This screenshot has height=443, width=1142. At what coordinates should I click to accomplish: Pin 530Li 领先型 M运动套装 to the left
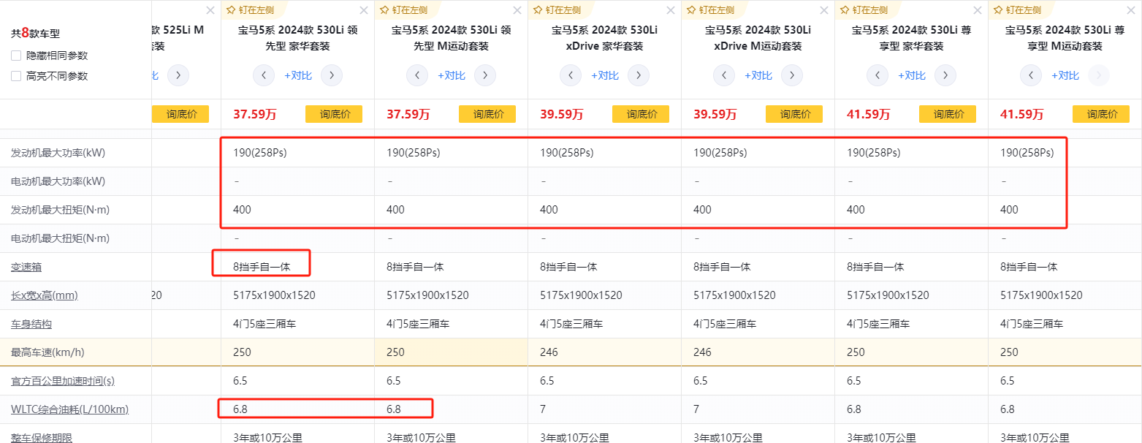[x=403, y=10]
